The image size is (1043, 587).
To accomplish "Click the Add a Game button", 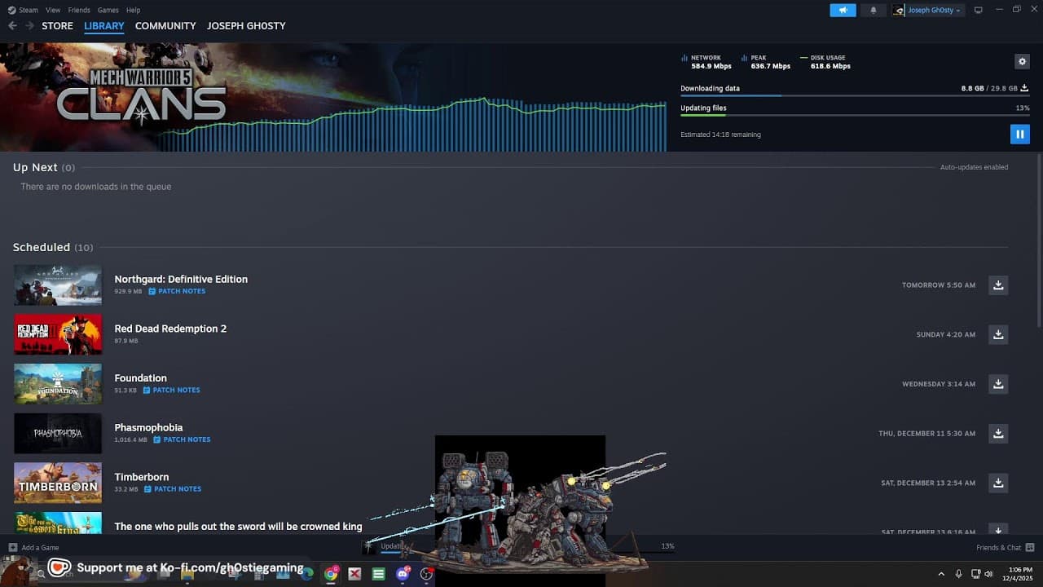I will 33,548.
